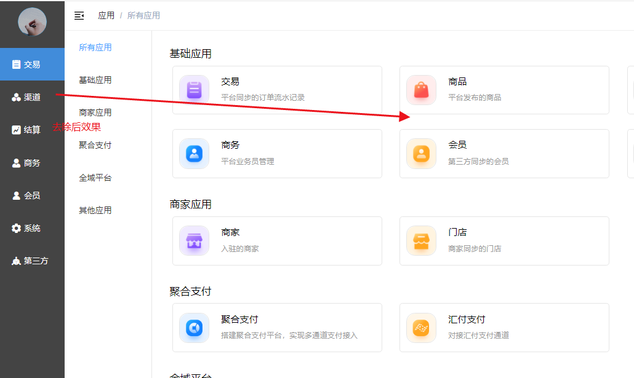
Task: Click the purple 交易 app icon
Action: 195,90
